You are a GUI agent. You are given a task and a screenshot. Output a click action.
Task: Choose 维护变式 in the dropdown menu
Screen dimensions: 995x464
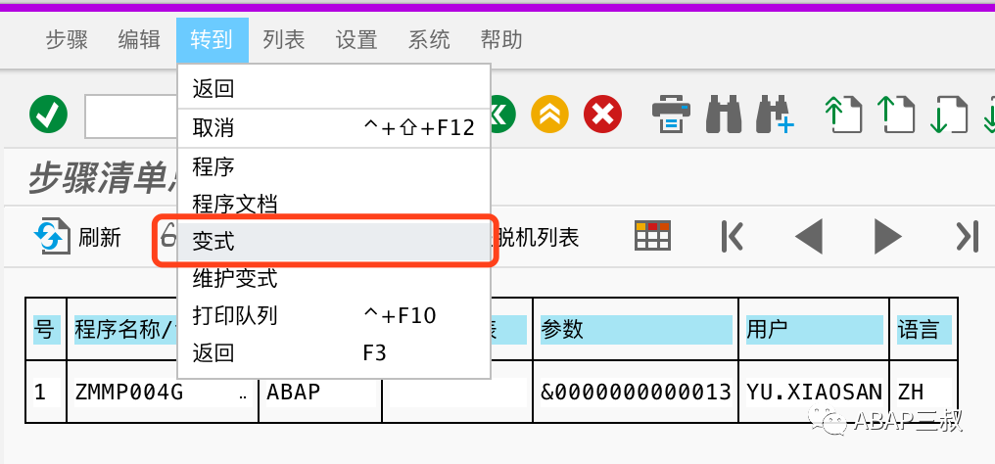click(334, 278)
